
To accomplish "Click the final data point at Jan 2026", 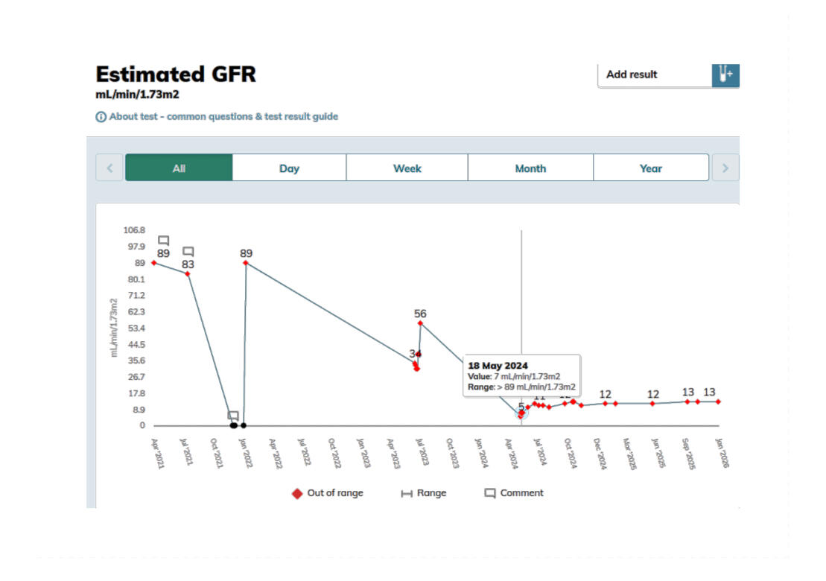I will coord(718,401).
